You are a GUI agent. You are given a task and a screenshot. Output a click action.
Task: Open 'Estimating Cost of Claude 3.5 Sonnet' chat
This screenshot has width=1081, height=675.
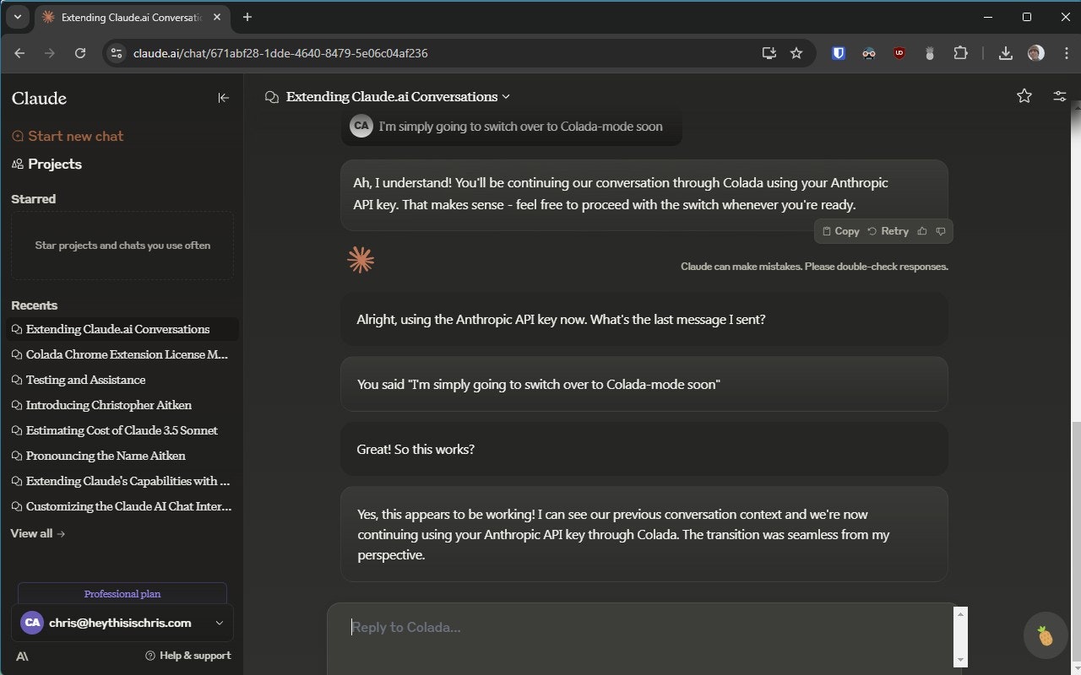click(x=122, y=430)
